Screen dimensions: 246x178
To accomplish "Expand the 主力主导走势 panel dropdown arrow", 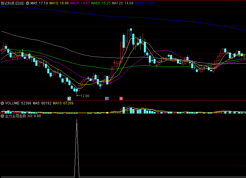I will coord(2,116).
